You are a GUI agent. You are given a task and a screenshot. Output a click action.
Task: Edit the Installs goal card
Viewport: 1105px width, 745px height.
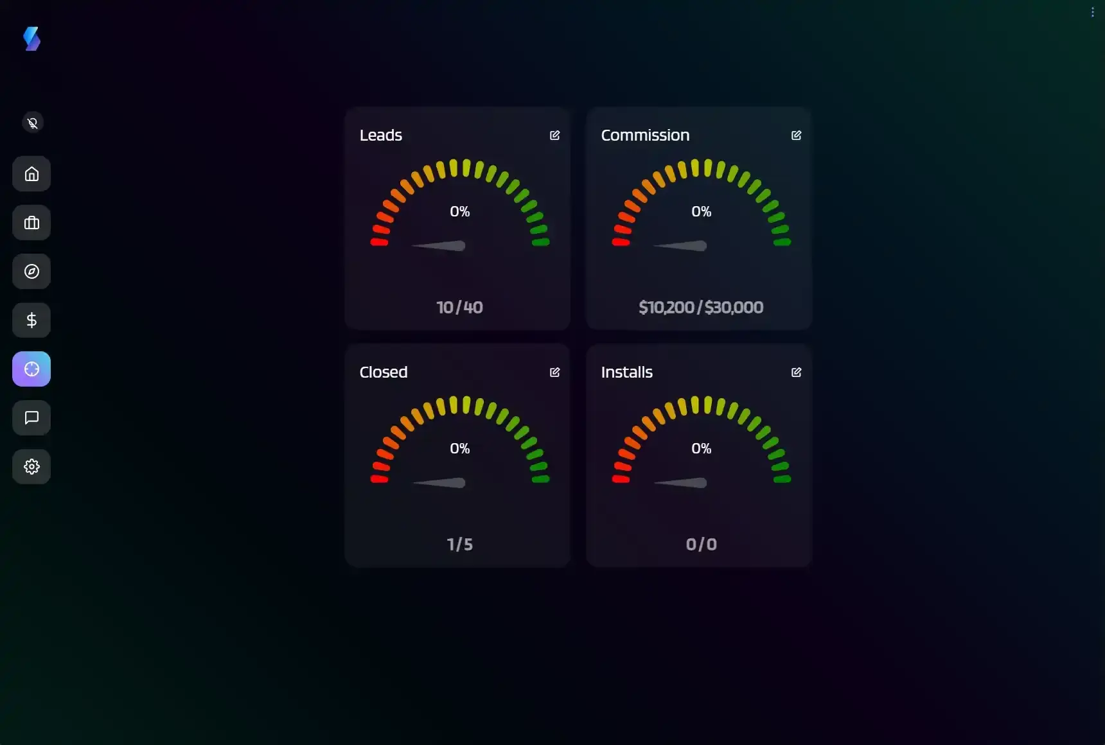click(x=796, y=372)
